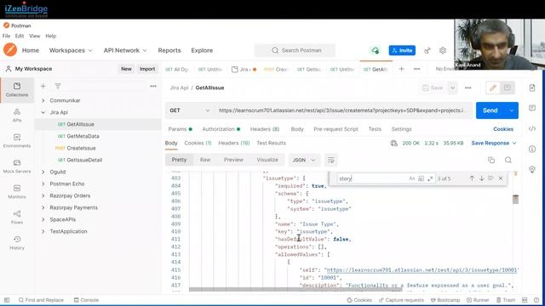Click the Invite button

[x=402, y=50]
